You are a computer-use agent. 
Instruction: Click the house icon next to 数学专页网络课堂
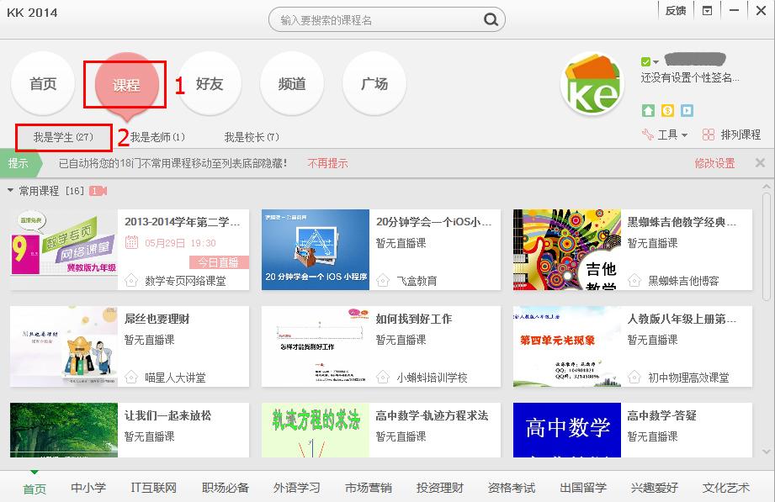click(131, 281)
